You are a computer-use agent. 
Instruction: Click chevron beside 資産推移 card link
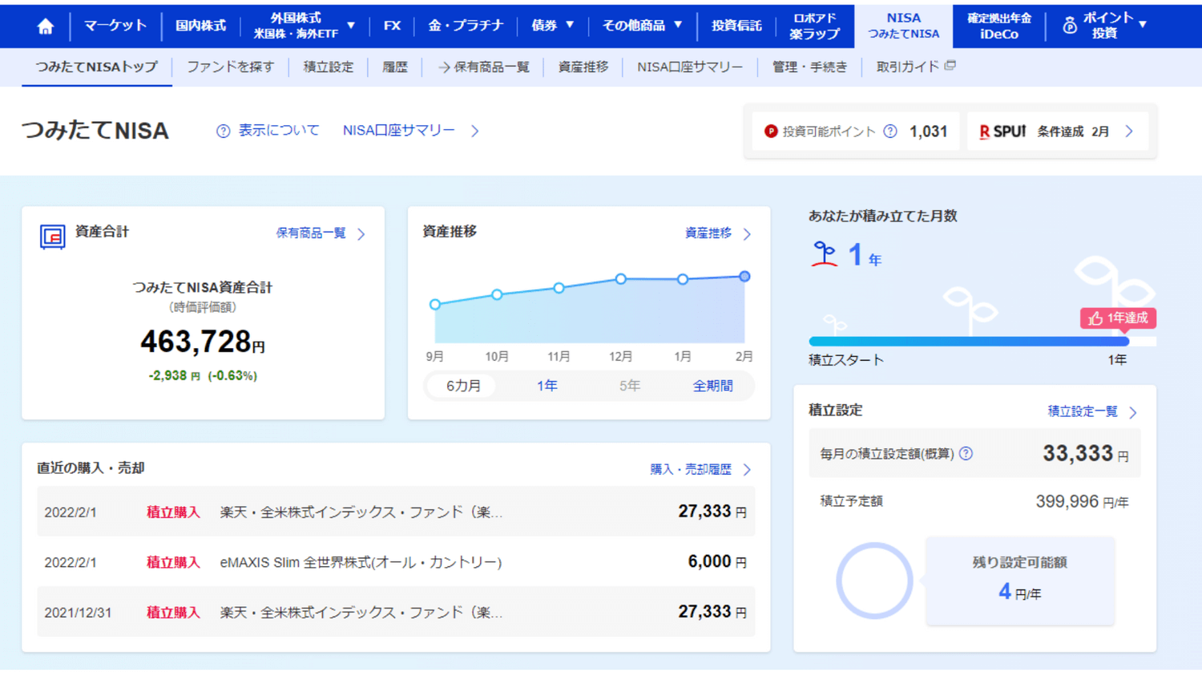[x=747, y=234]
